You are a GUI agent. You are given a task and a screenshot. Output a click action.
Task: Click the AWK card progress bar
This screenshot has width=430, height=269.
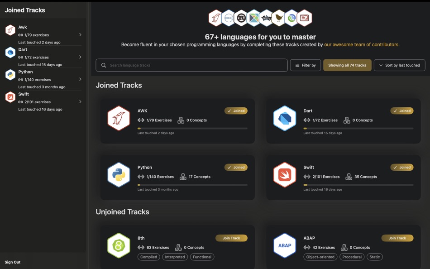coord(192,128)
